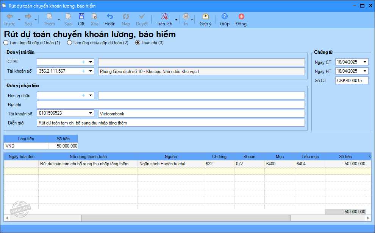
Task: Click the Thêm (add) toolbar icon
Action: [49, 17]
